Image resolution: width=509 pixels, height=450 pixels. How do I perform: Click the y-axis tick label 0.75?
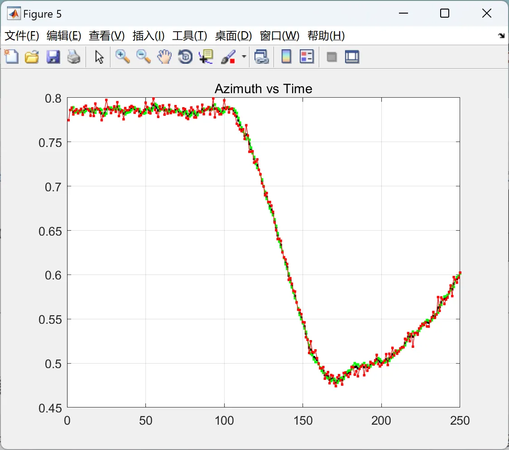(50, 142)
